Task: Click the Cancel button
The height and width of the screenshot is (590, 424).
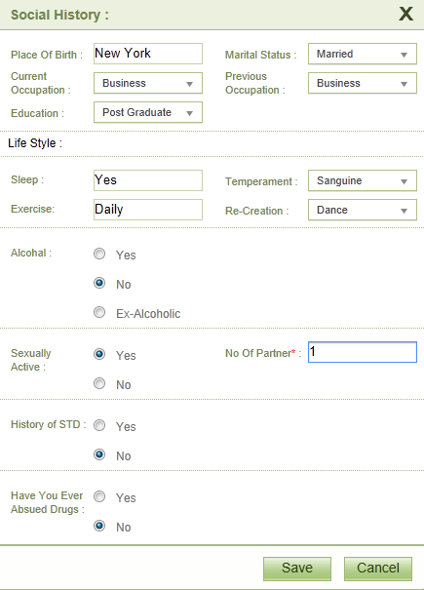Action: click(x=378, y=569)
